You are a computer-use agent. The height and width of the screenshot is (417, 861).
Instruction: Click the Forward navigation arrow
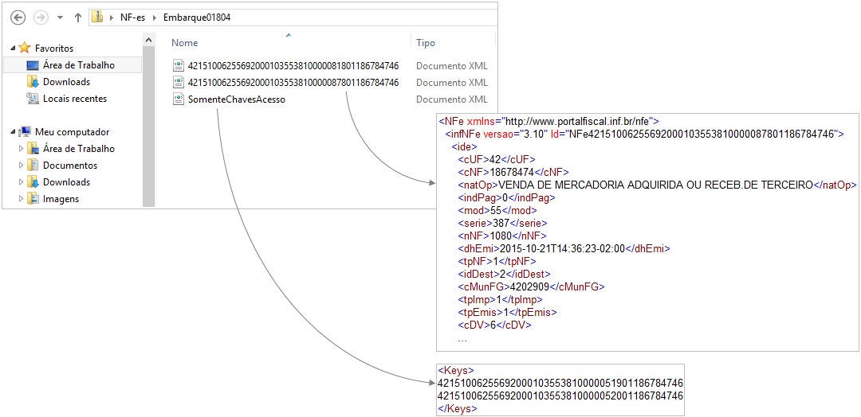[x=41, y=18]
